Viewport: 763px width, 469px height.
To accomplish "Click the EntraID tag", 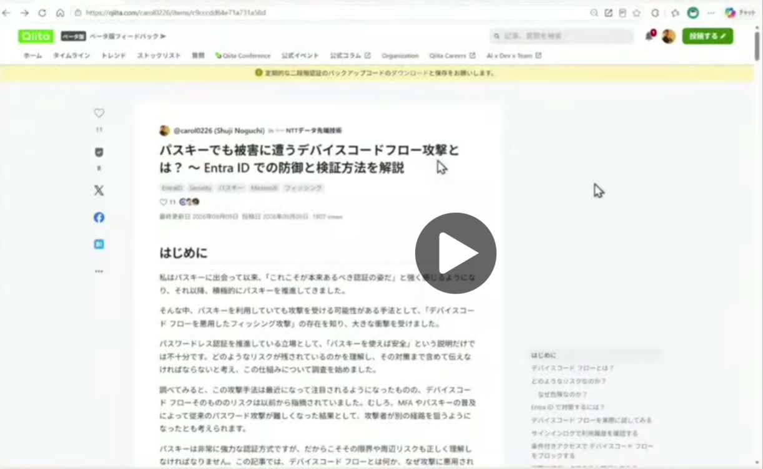I will pyautogui.click(x=172, y=188).
